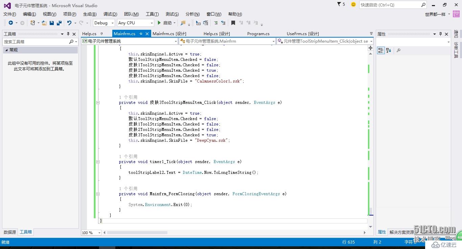This screenshot has width=462, height=249.
Task: Click the pin icon on Help.cs tab
Action: click(x=101, y=33)
